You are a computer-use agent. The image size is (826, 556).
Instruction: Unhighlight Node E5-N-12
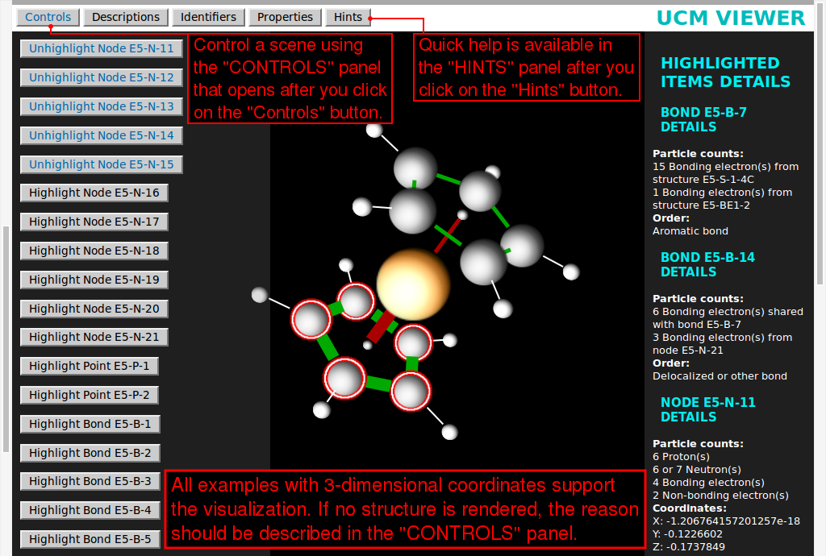(x=101, y=77)
